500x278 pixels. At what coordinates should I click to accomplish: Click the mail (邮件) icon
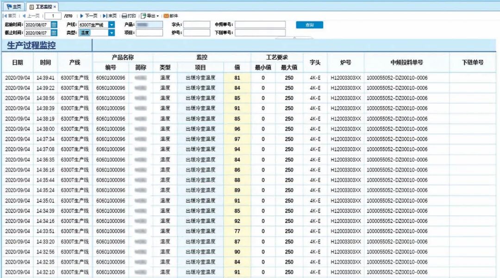tap(170, 15)
